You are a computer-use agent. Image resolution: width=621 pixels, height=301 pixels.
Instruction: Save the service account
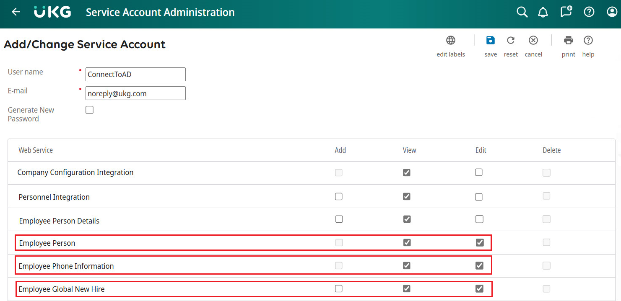coord(491,40)
